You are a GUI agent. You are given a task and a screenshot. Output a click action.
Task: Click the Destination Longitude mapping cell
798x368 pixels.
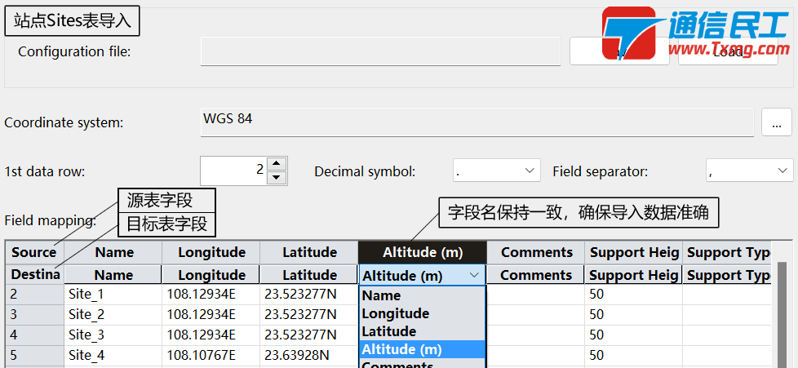211,275
